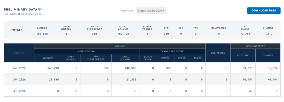Click the Open Interest group header
284x102 pixels.
pos(255,46)
